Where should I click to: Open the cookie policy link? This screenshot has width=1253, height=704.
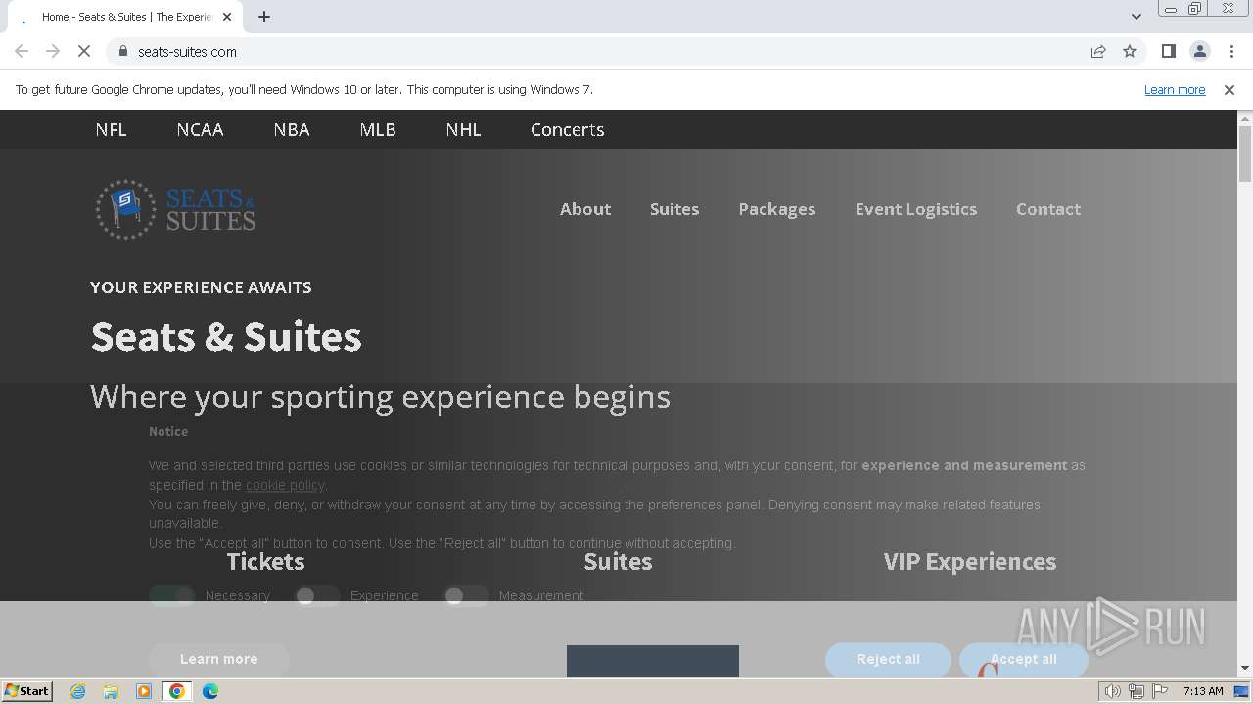click(285, 485)
